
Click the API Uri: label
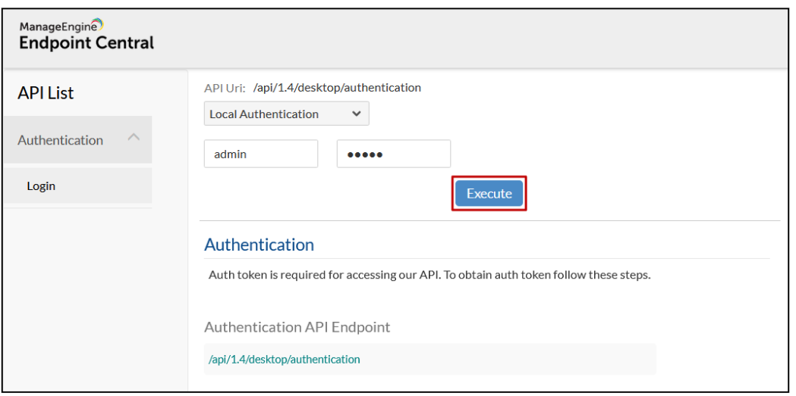click(225, 88)
